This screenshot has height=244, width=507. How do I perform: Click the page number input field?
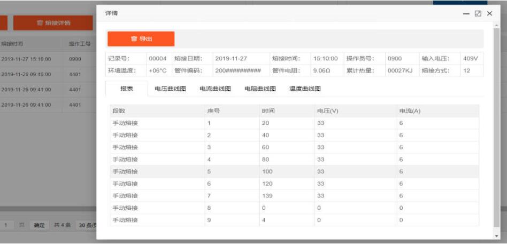point(6,225)
